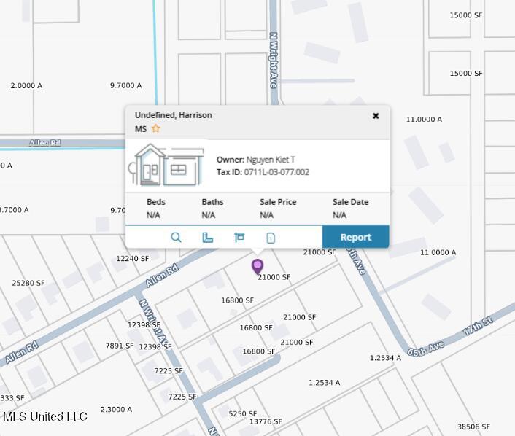Click the upper 11.0000 A parcel label

tap(424, 119)
